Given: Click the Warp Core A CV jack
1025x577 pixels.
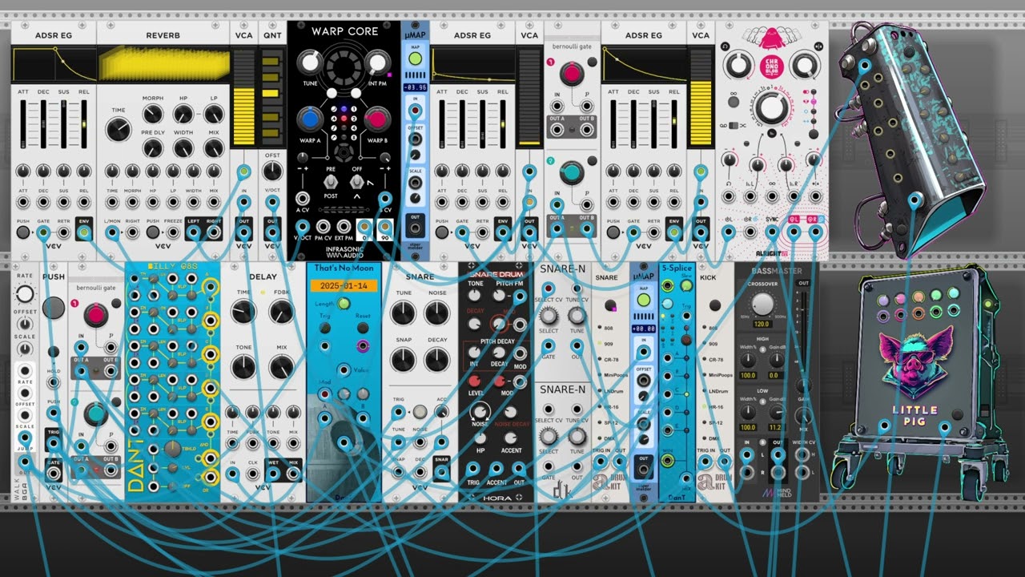Looking at the screenshot, I should [x=303, y=198].
